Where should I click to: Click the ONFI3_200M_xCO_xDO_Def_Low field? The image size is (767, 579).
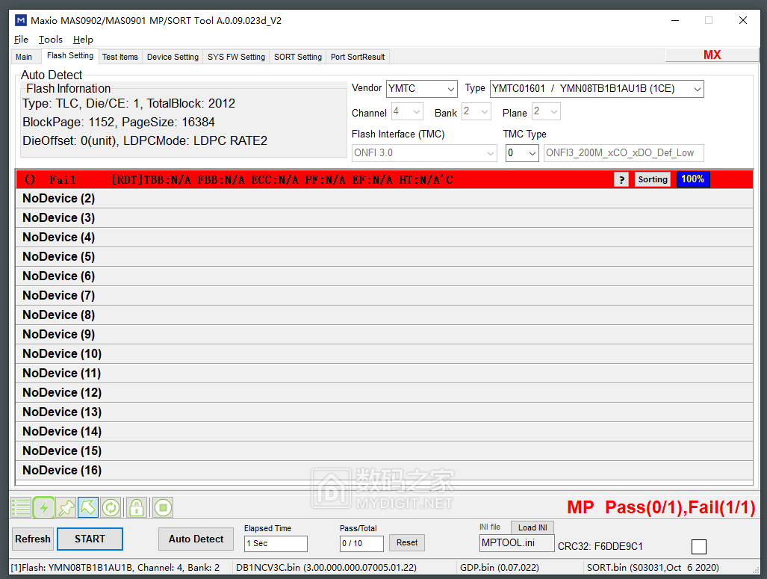[624, 152]
